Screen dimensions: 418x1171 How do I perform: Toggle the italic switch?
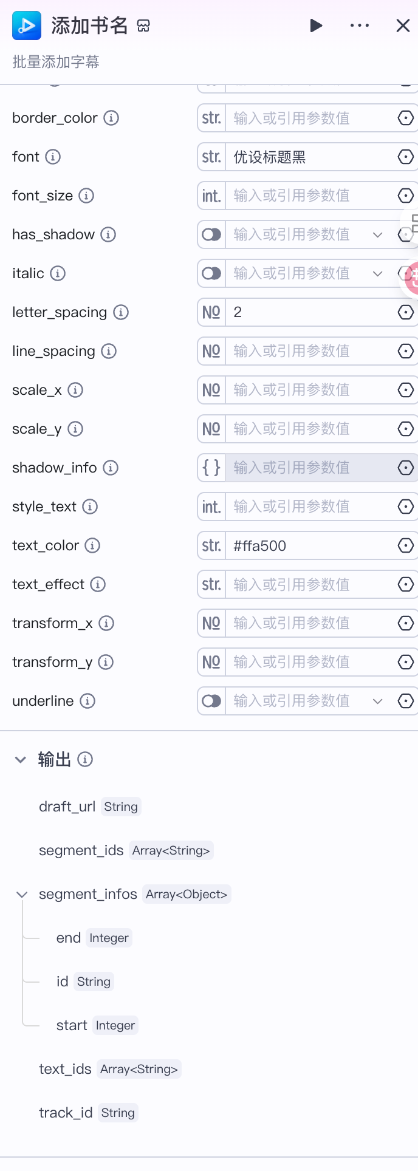coord(211,273)
